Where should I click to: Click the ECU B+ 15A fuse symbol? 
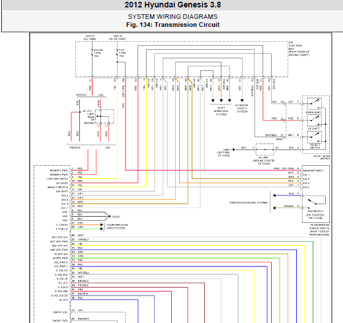pyautogui.click(x=92, y=53)
